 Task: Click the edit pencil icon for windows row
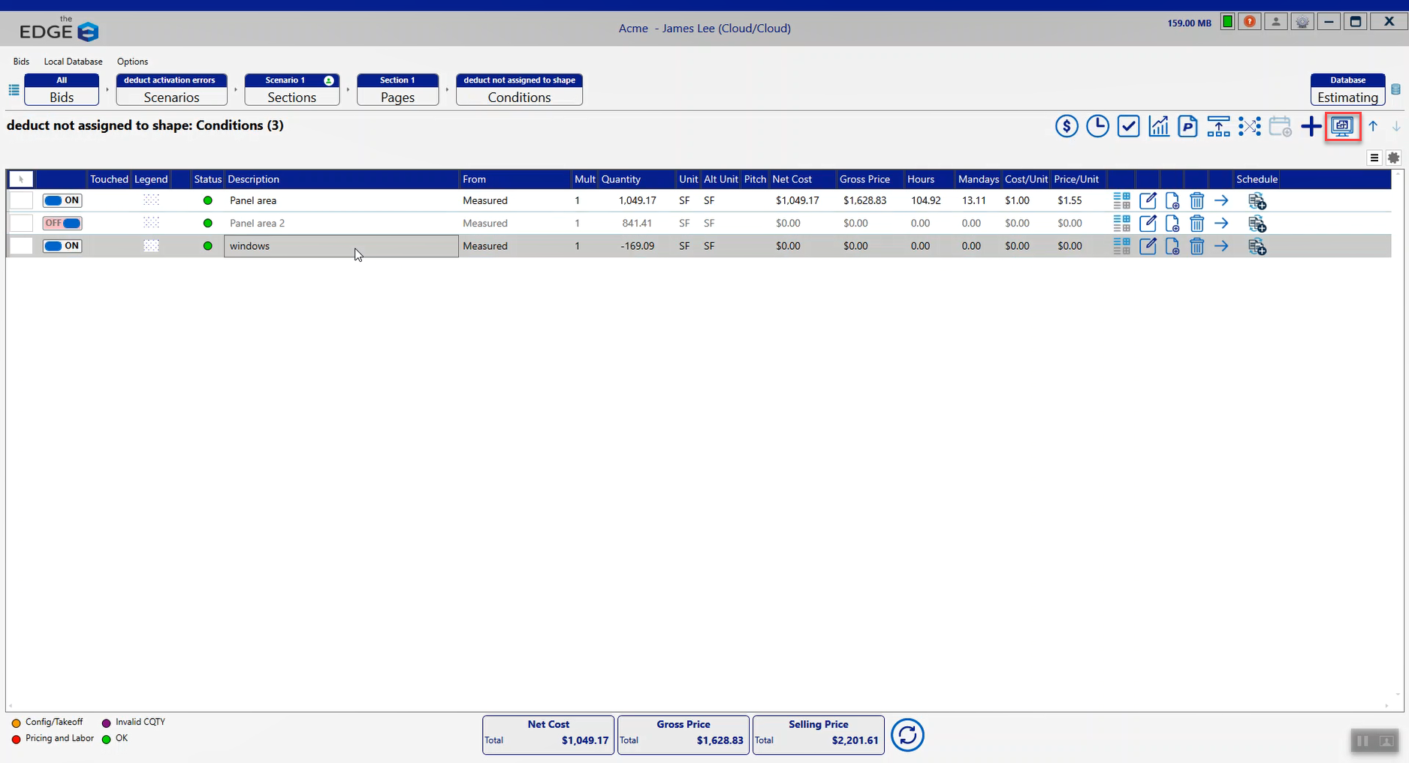click(1148, 246)
